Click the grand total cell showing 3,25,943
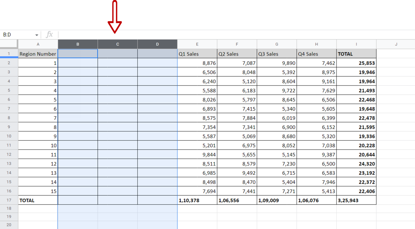The height and width of the screenshot is (229, 415). click(x=356, y=200)
